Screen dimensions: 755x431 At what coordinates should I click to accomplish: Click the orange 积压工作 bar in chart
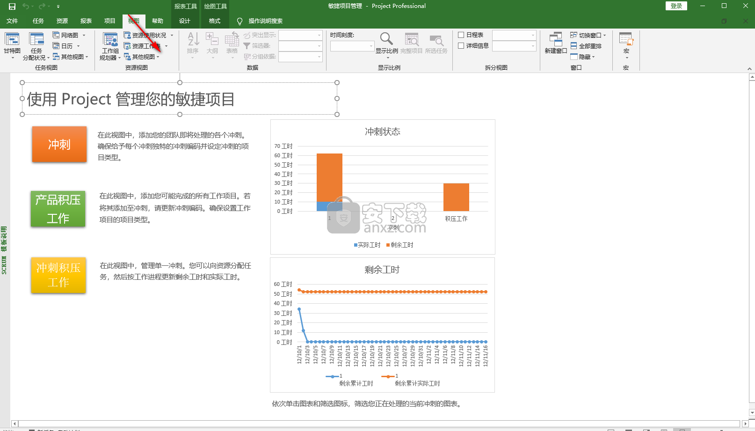(x=456, y=197)
